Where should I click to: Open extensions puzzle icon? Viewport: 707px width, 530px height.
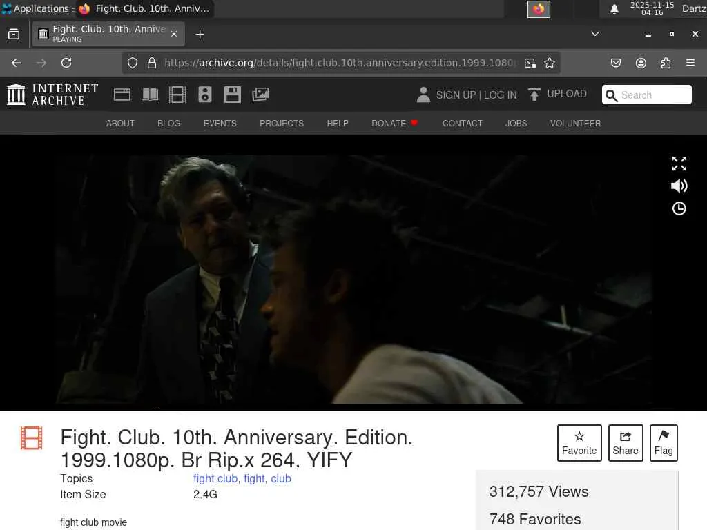666,63
